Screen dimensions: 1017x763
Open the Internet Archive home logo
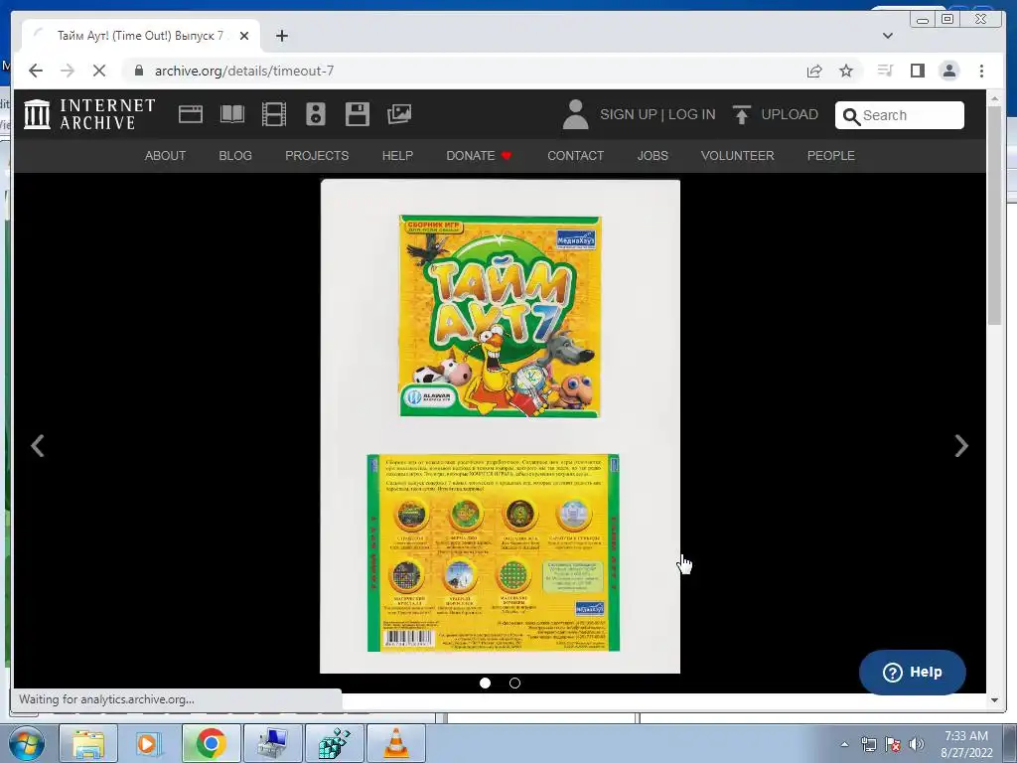point(89,114)
